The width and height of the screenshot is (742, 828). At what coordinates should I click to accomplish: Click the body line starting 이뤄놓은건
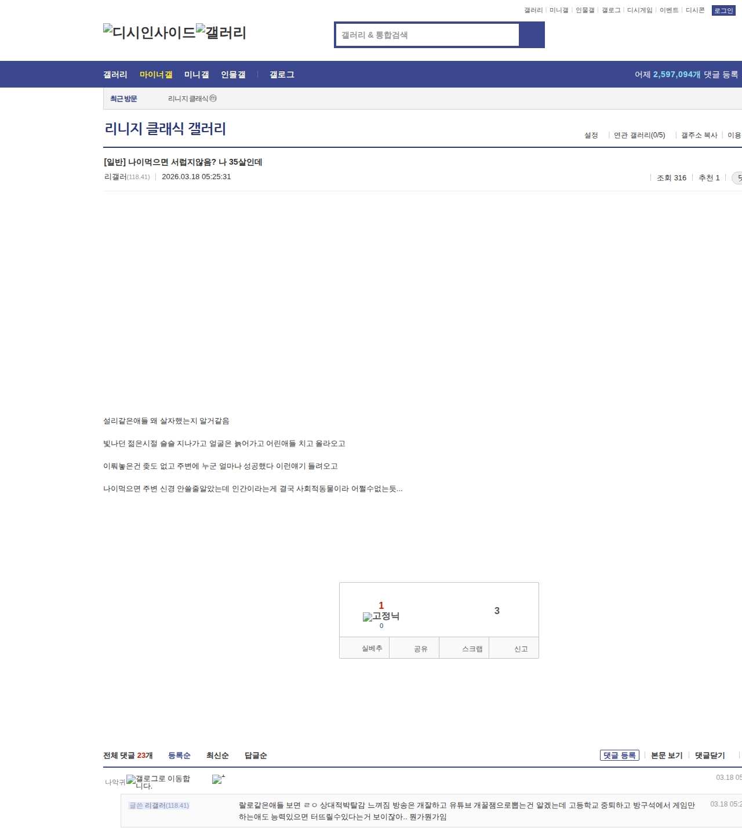tap(220, 466)
